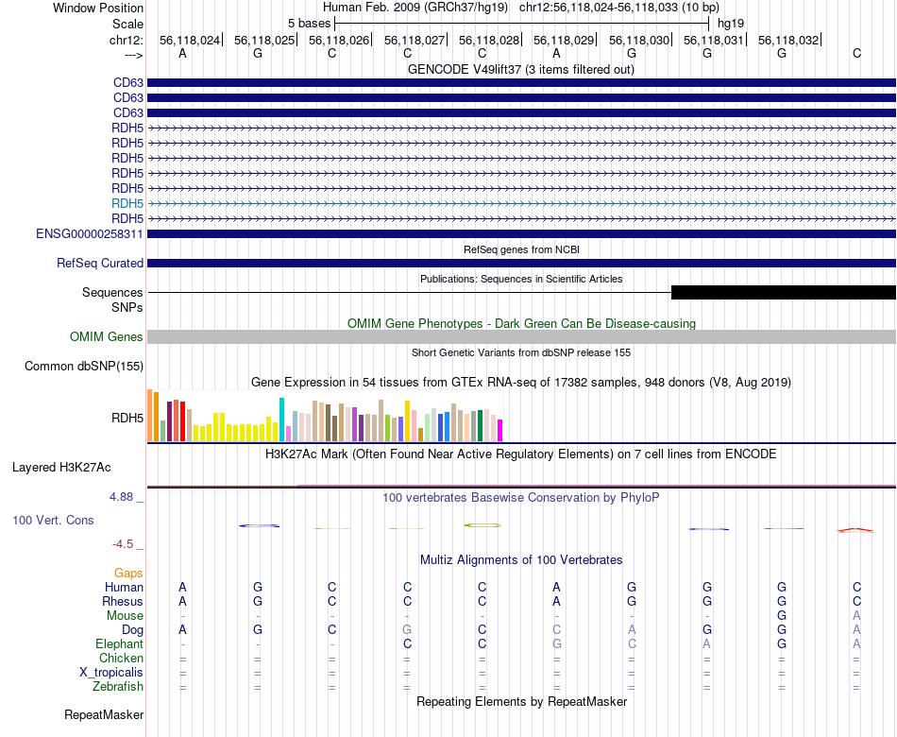Click the SNPs track label
The width and height of the screenshot is (897, 737).
[127, 307]
